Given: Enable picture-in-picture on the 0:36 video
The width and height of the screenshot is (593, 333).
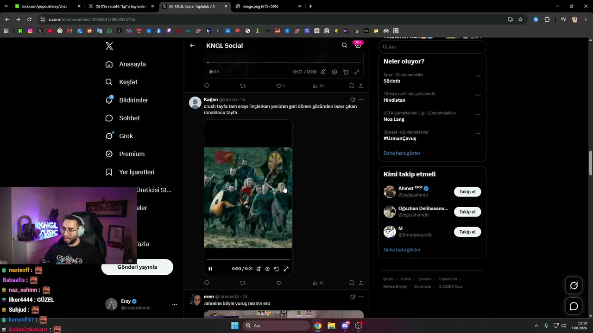Looking at the screenshot, I should [x=346, y=72].
